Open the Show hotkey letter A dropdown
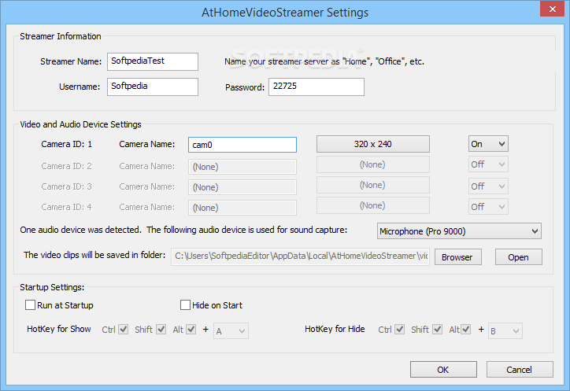This screenshot has width=570, height=391. click(x=231, y=330)
